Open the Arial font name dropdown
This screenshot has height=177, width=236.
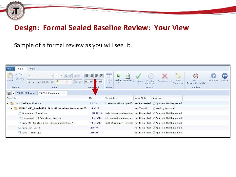(x=52, y=76)
